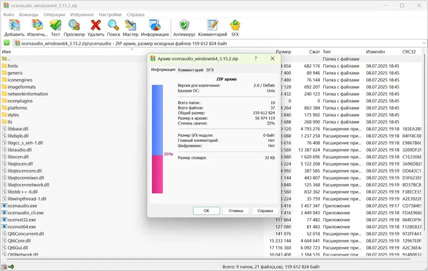The height and width of the screenshot is (271, 428).
Task: Click the key icon in status bar
Action: click(11, 266)
